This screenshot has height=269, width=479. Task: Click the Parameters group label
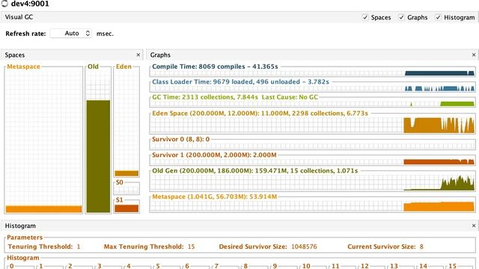click(x=25, y=238)
